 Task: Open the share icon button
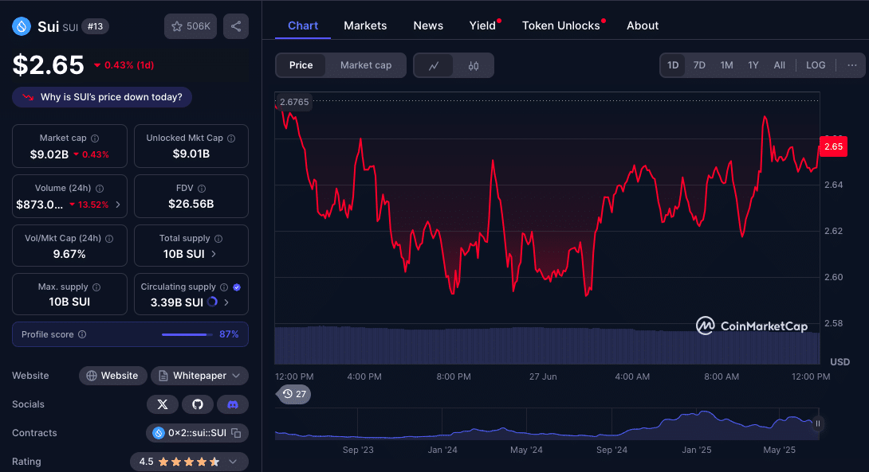click(235, 26)
